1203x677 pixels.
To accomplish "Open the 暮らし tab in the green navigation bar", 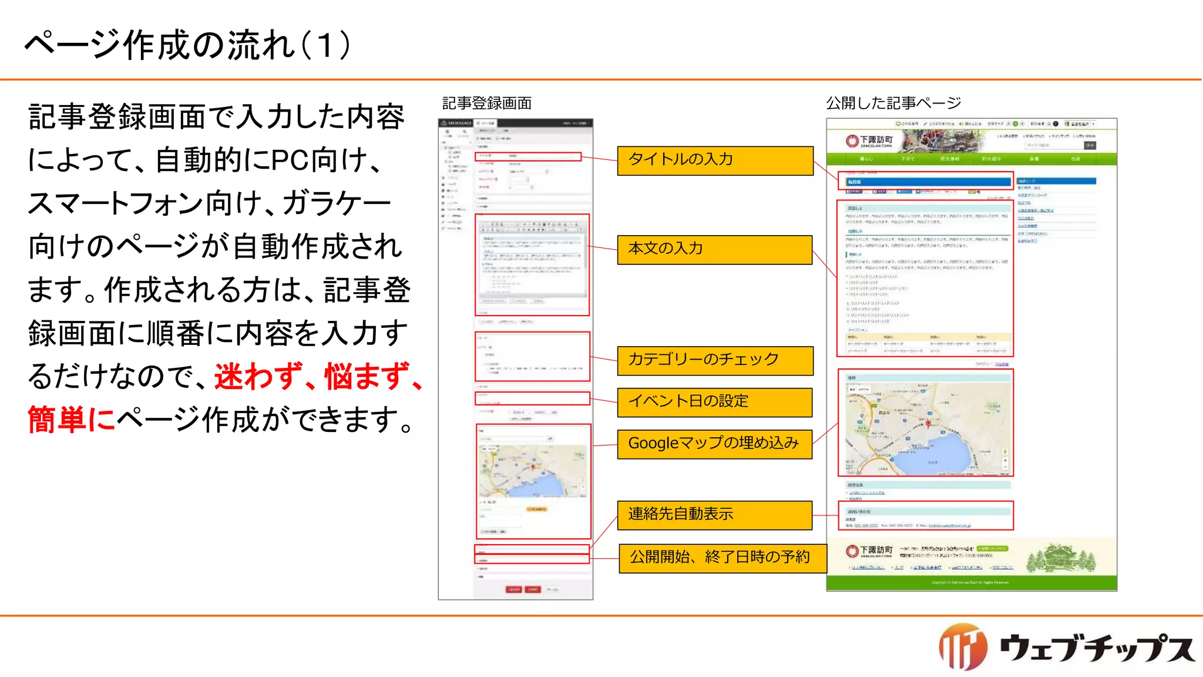I will coord(866,159).
